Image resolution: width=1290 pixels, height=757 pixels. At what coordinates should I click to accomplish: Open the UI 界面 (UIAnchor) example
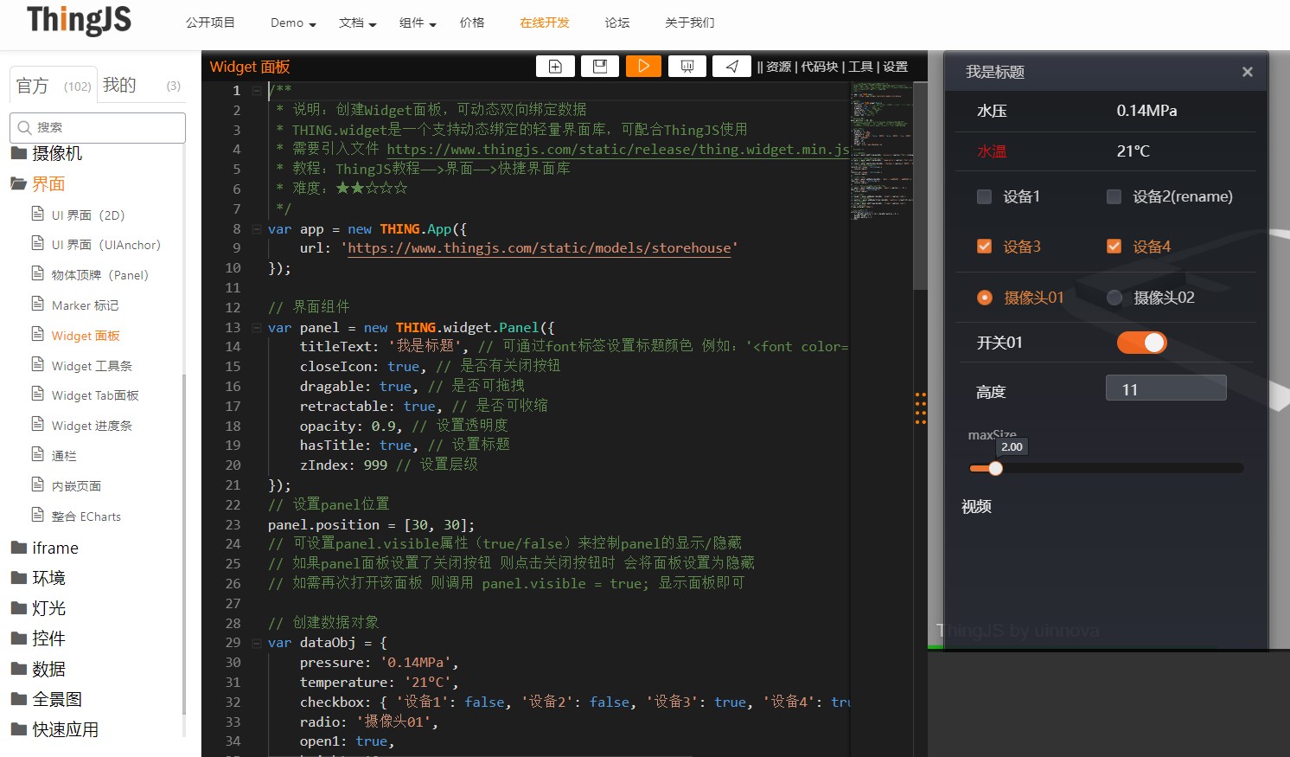click(105, 245)
